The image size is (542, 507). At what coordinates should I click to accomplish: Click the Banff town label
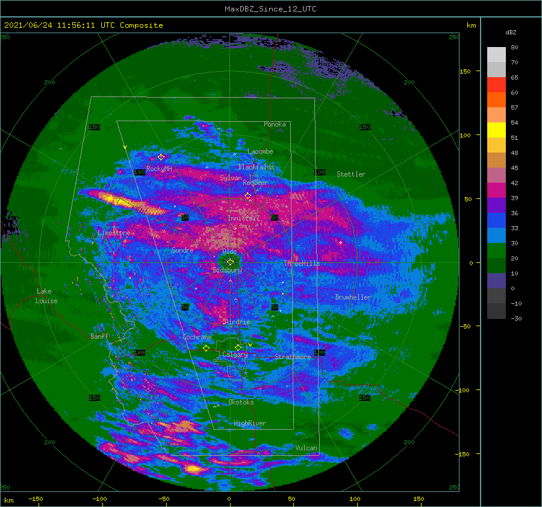coord(99,336)
